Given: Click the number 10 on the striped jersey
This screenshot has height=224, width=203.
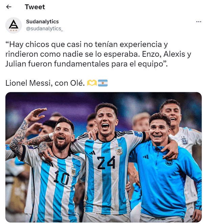Looking at the screenshot, I should (x=62, y=178).
